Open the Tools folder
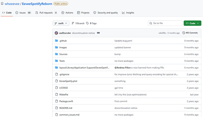203x117 pixels. point(62,61)
